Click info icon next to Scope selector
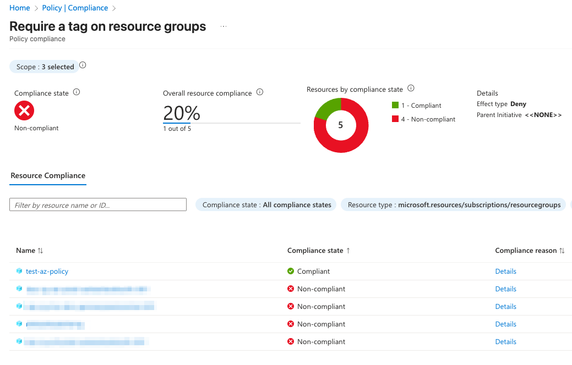Viewport: 572px width, 365px height. pyautogui.click(x=83, y=65)
